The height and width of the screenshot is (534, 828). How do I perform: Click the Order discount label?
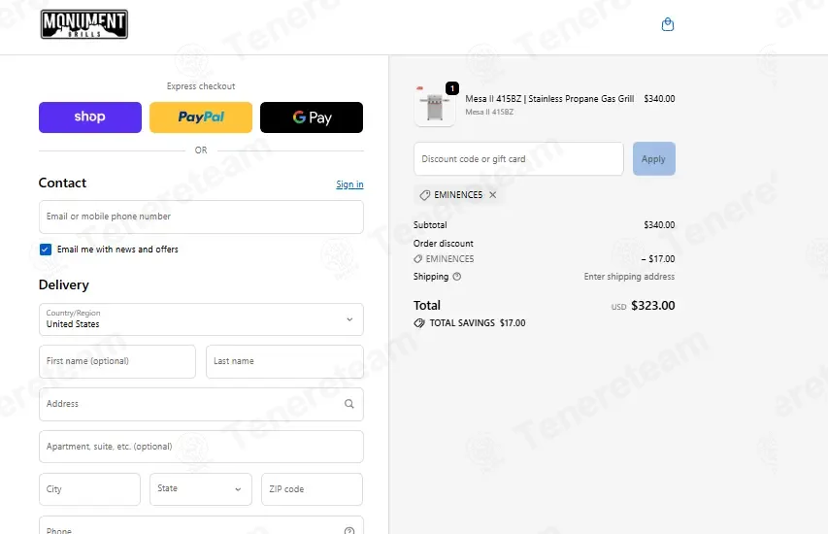click(x=443, y=244)
